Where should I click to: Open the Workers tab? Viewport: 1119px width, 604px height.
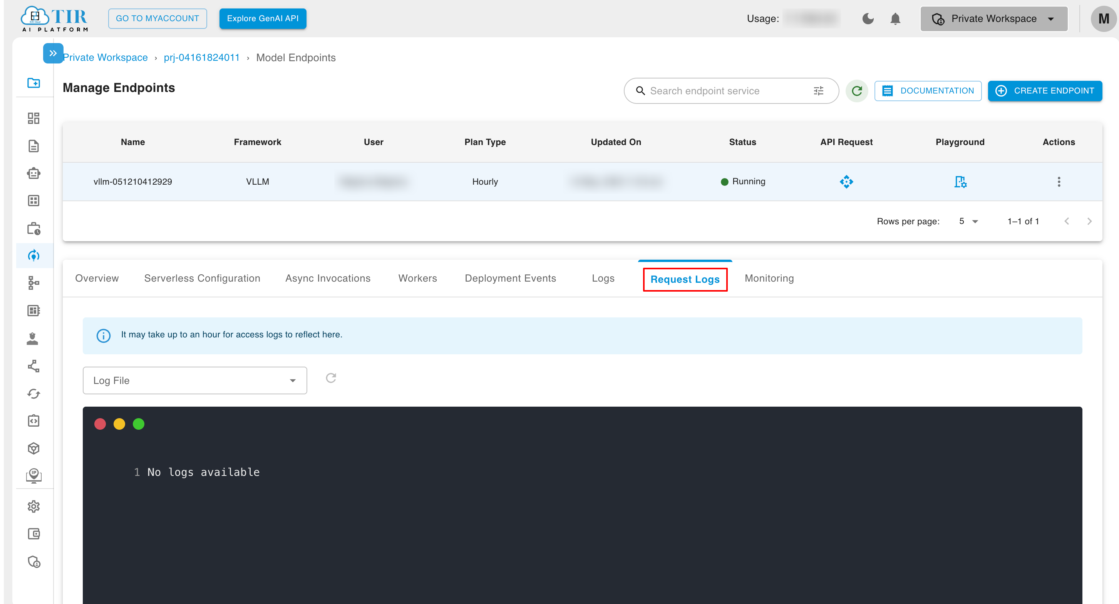pos(417,278)
